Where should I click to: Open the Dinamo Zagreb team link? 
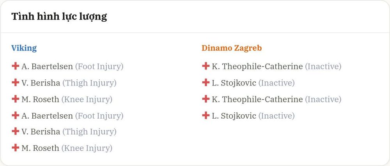point(232,48)
